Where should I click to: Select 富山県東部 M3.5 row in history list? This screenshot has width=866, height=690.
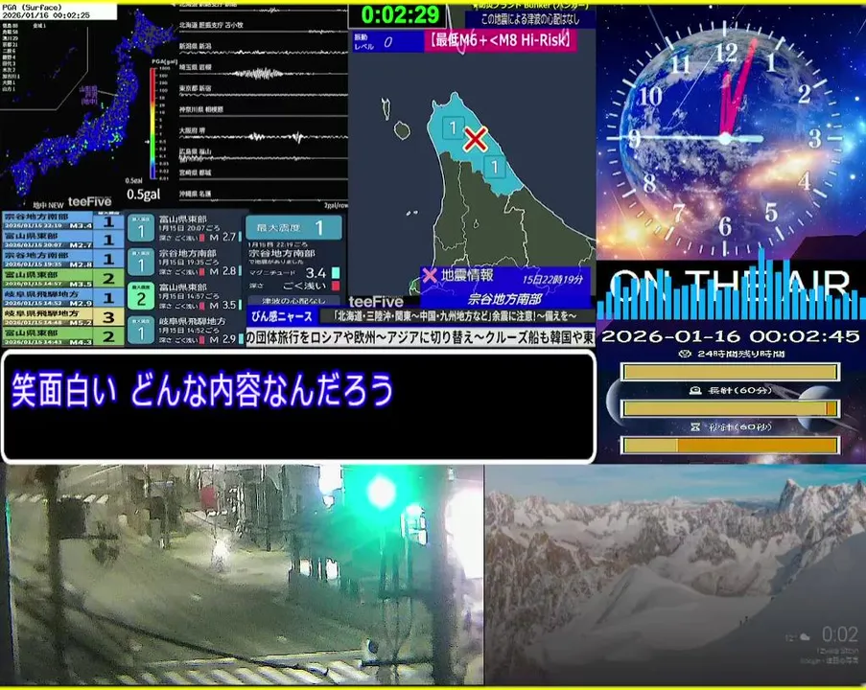63,279
